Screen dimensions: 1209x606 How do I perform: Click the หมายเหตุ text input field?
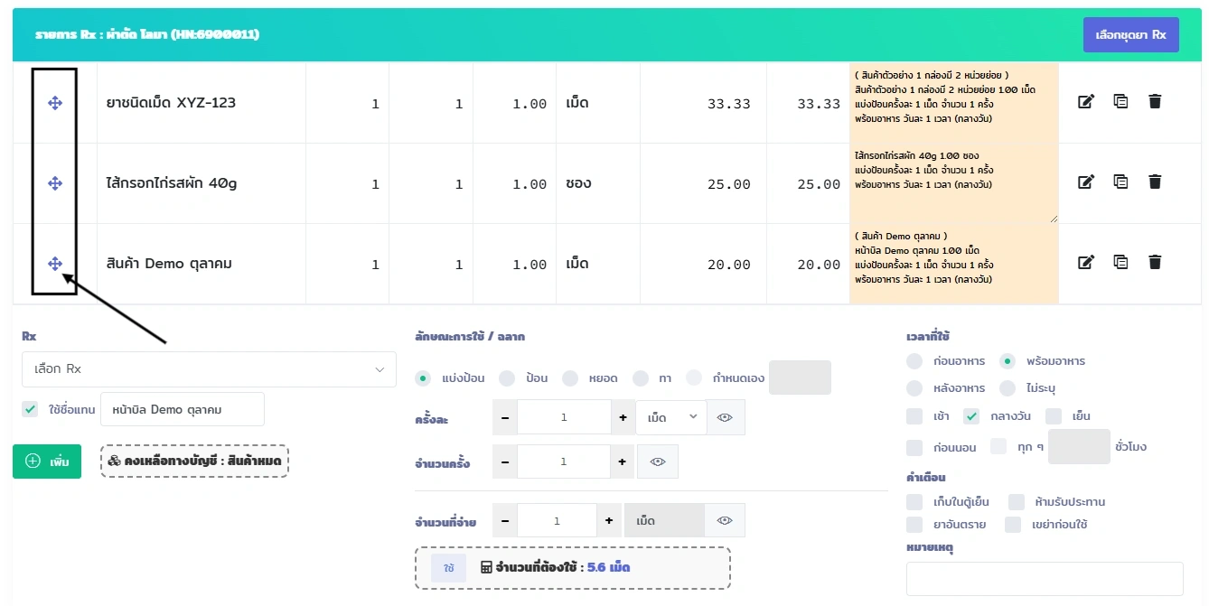click(1044, 579)
